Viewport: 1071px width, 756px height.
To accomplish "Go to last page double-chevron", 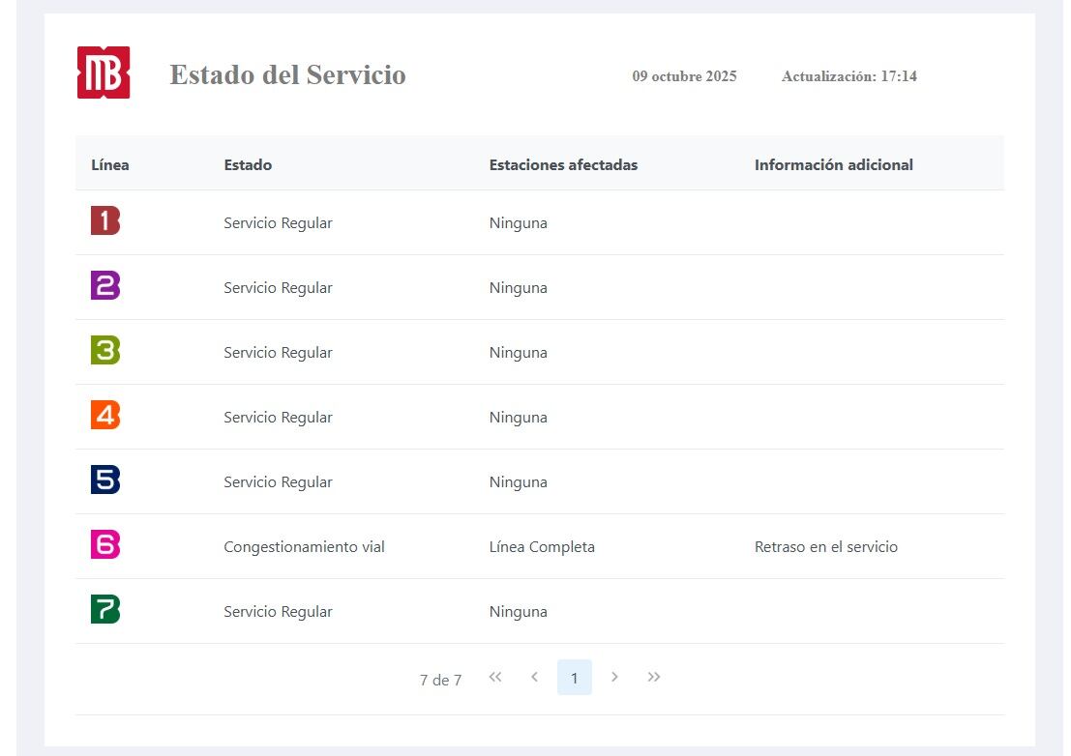I will [x=654, y=677].
